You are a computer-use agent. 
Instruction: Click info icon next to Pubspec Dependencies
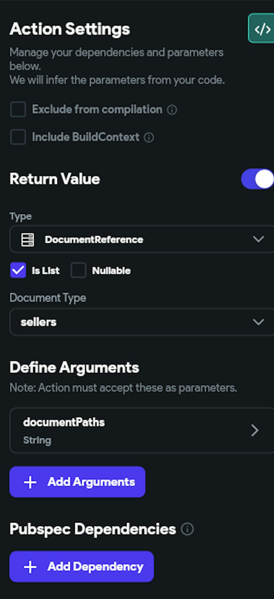[x=187, y=529]
